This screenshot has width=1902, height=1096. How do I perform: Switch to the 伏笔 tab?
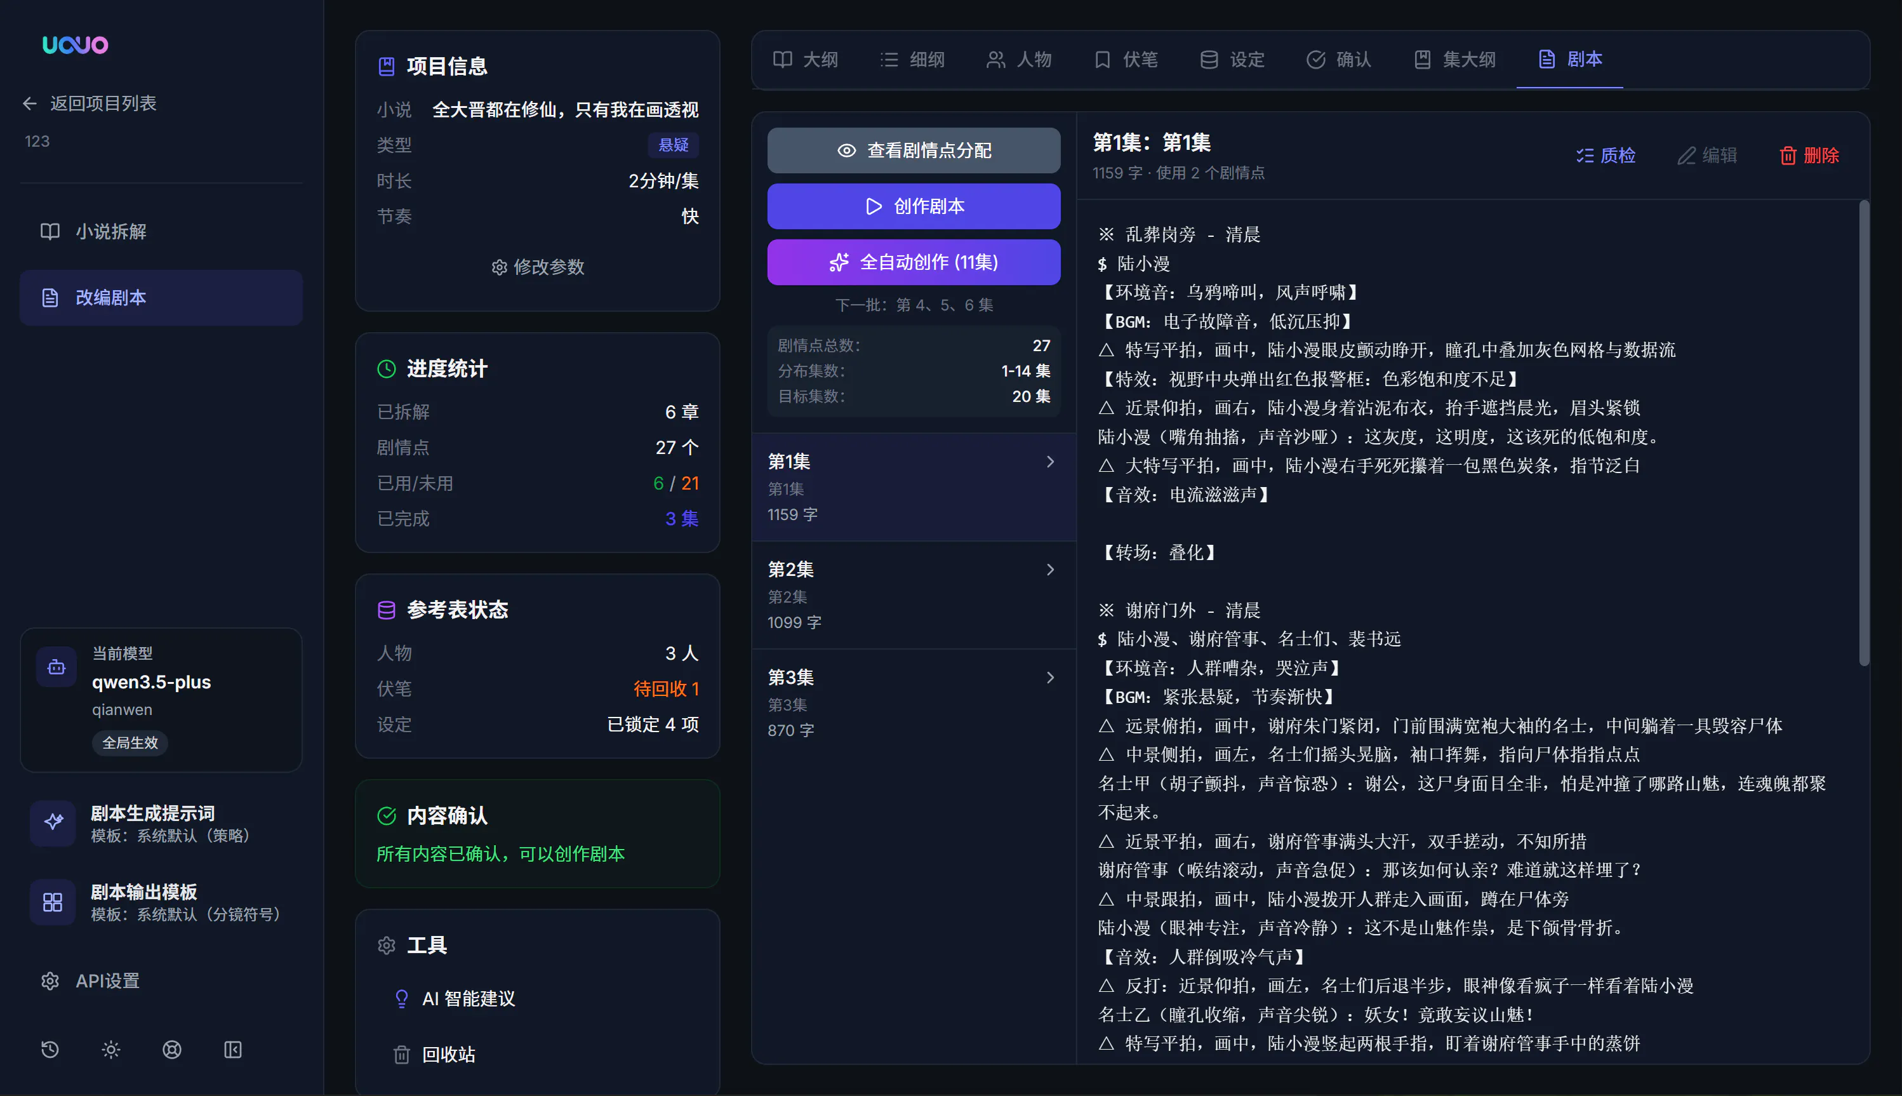click(1126, 60)
